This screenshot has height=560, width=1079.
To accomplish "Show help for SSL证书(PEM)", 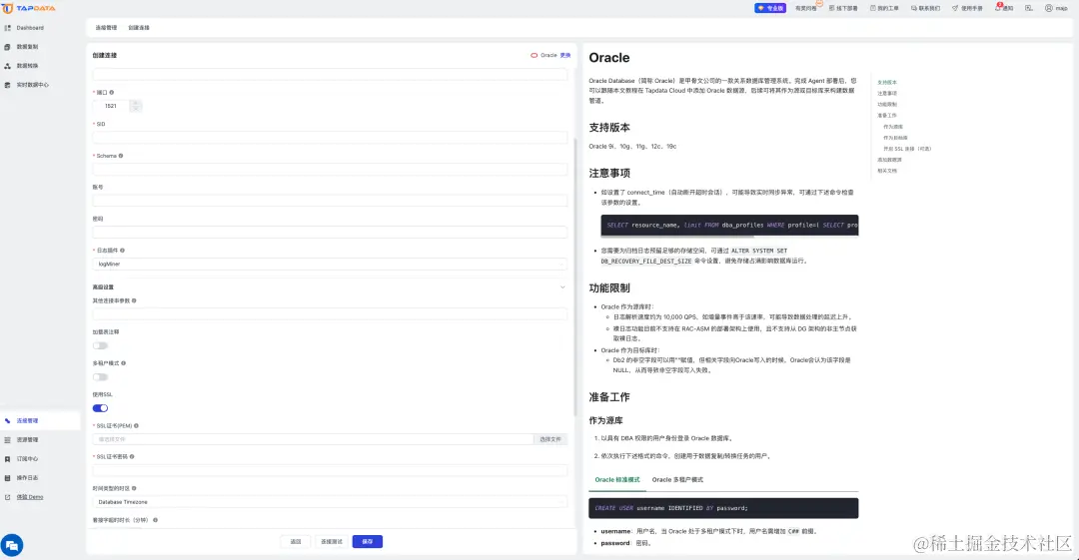I will pos(136,426).
